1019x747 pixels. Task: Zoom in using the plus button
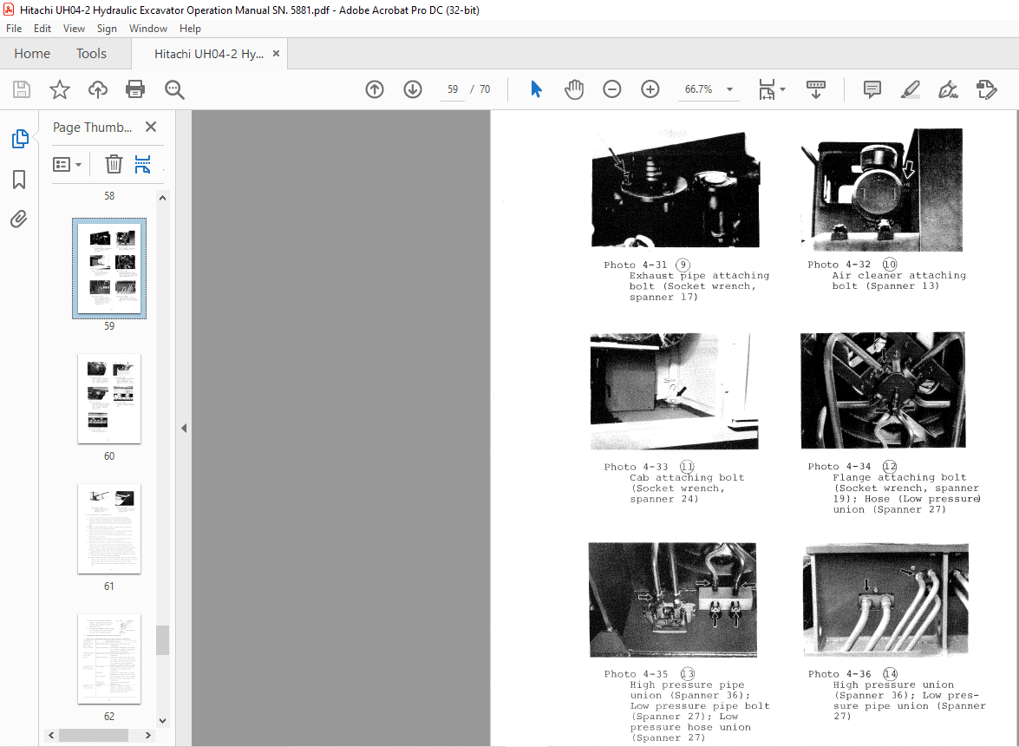click(650, 88)
